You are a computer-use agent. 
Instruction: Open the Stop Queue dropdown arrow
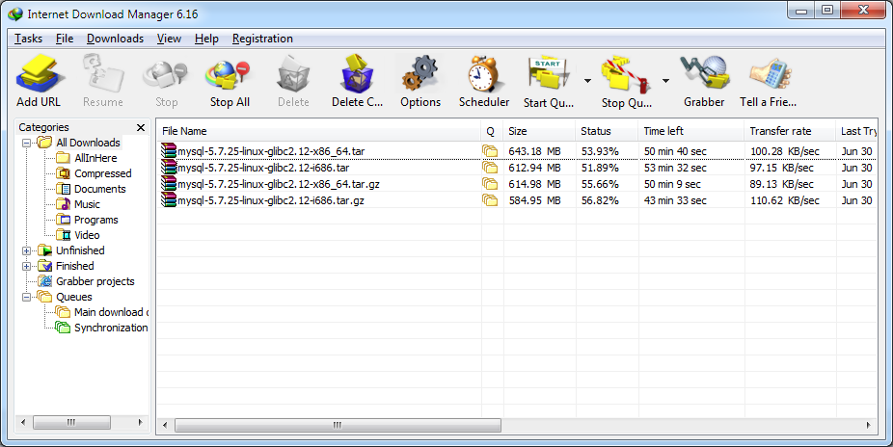click(665, 81)
